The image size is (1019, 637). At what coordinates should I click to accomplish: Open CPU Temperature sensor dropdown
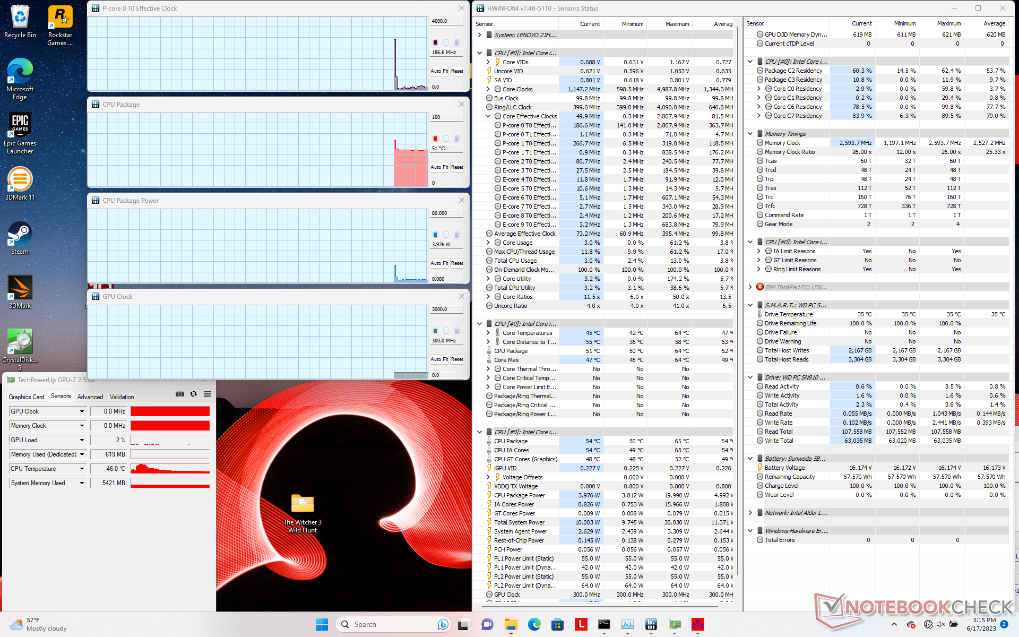click(82, 469)
